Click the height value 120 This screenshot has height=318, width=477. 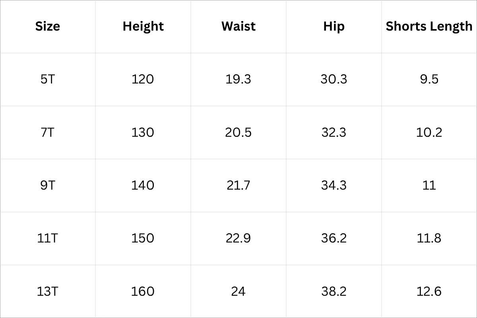143,79
